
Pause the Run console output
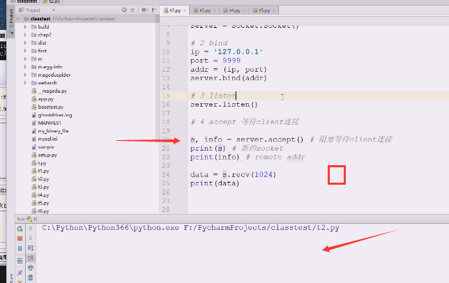[20, 248]
